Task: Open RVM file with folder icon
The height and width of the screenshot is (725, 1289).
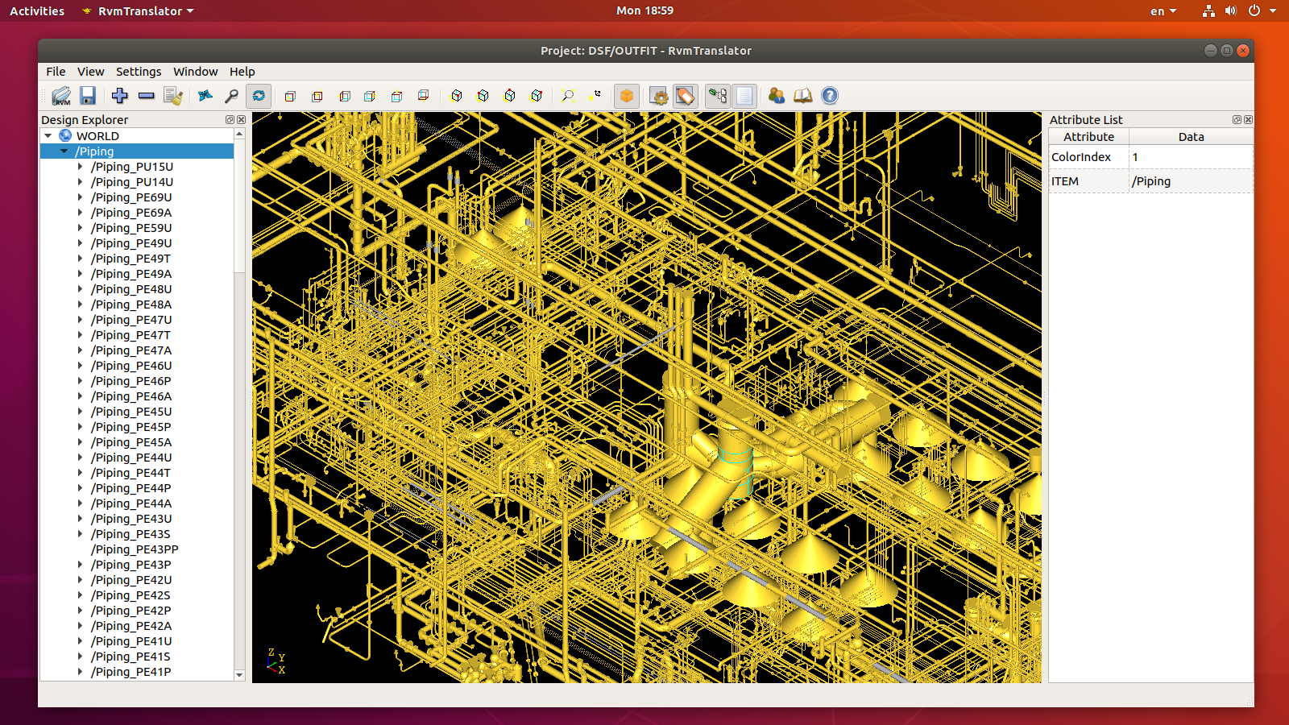Action: (61, 96)
